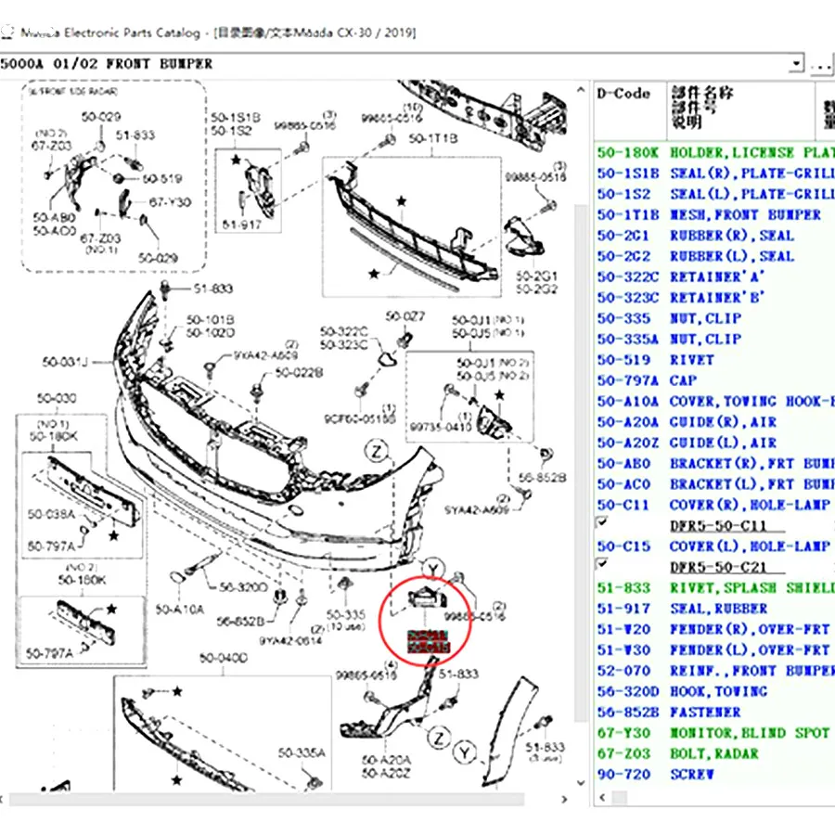Image resolution: width=835 pixels, height=835 pixels.
Task: Click the 50-335A clip nut callout label
Action: (x=302, y=753)
